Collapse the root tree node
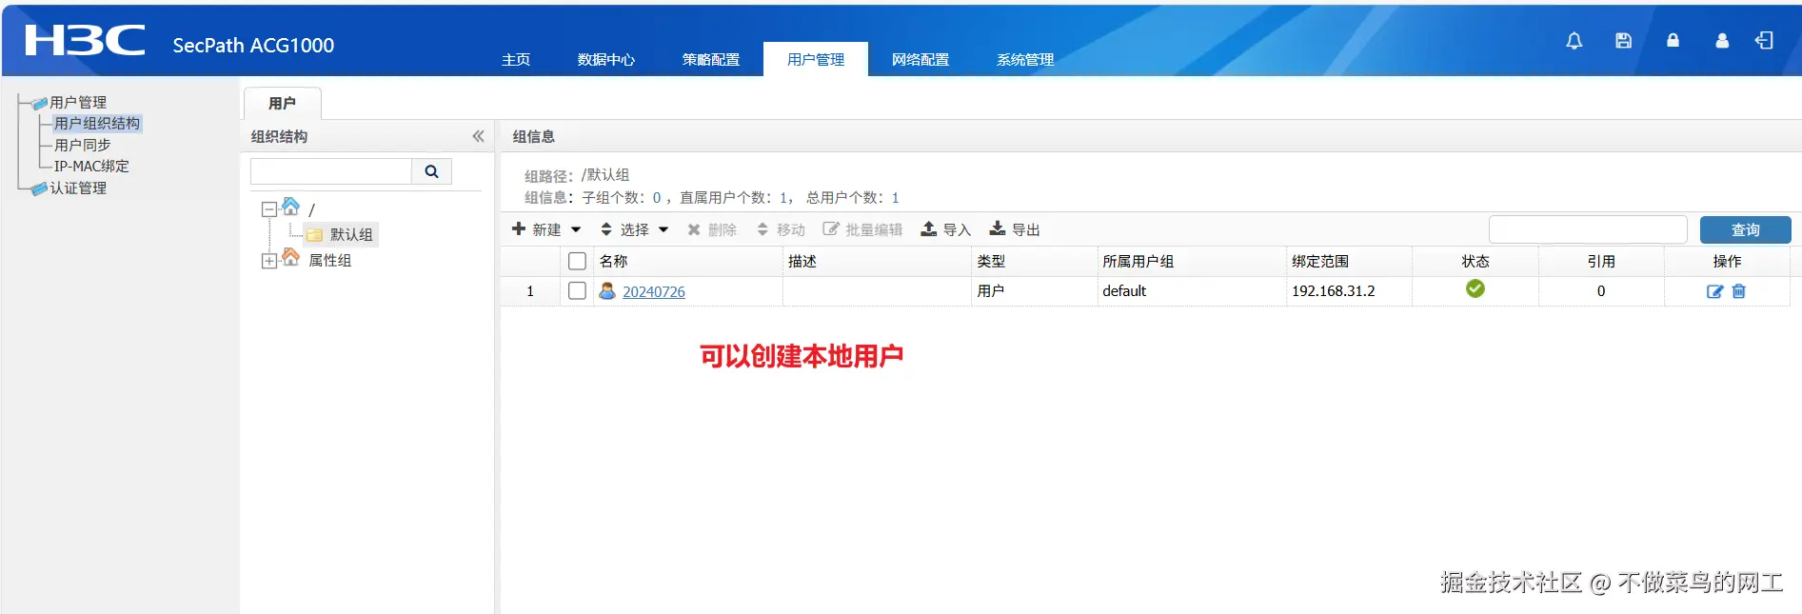This screenshot has height=614, width=1802. point(269,208)
